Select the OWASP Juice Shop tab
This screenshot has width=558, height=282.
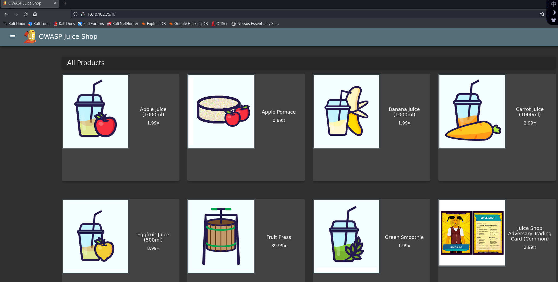coord(25,3)
